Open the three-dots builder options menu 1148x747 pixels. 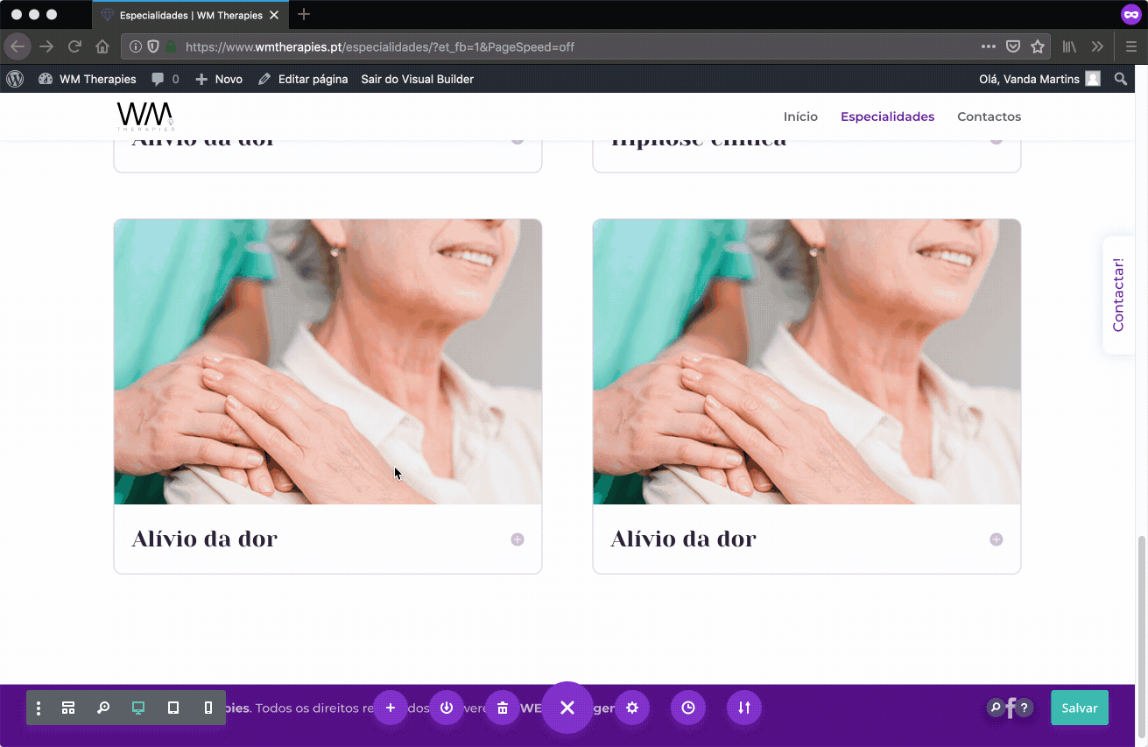click(39, 708)
